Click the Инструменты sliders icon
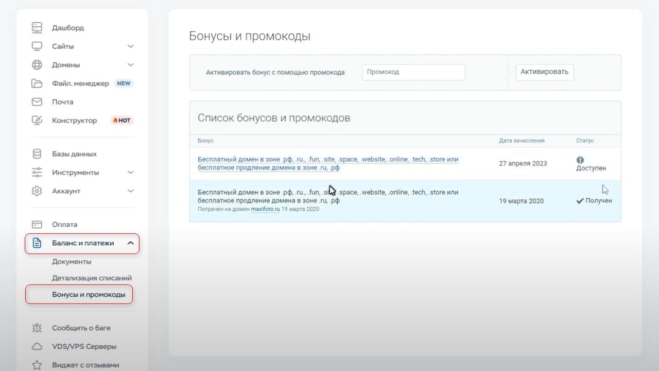Viewport: 659px width, 371px height. pos(37,173)
